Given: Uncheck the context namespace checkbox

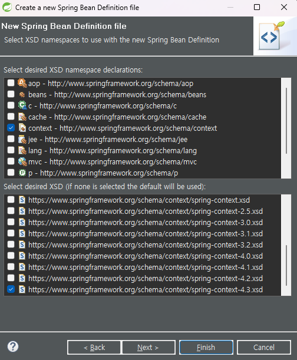Looking at the screenshot, I should 11,128.
